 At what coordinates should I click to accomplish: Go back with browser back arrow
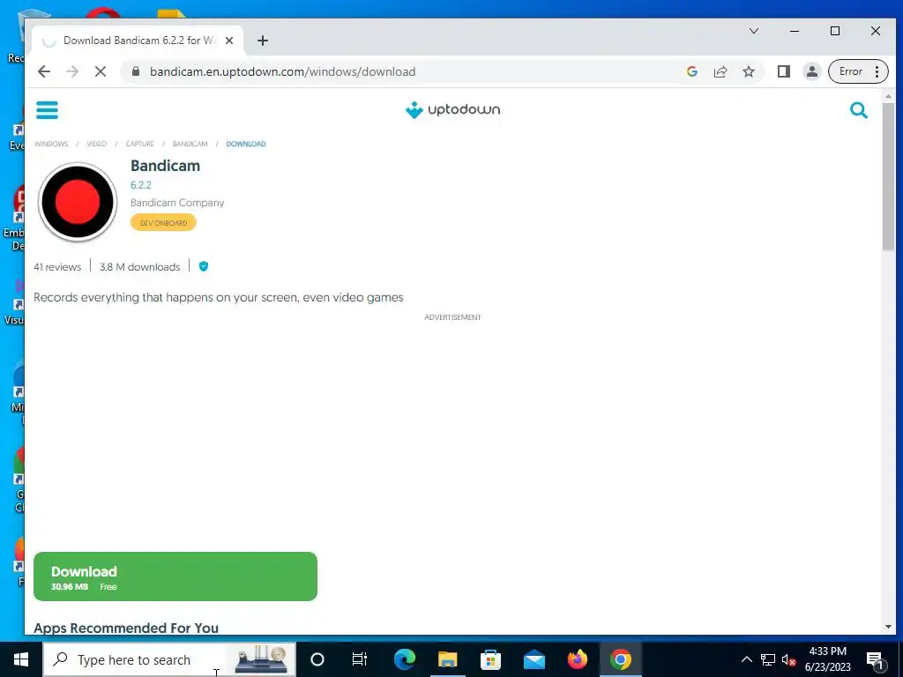click(44, 71)
